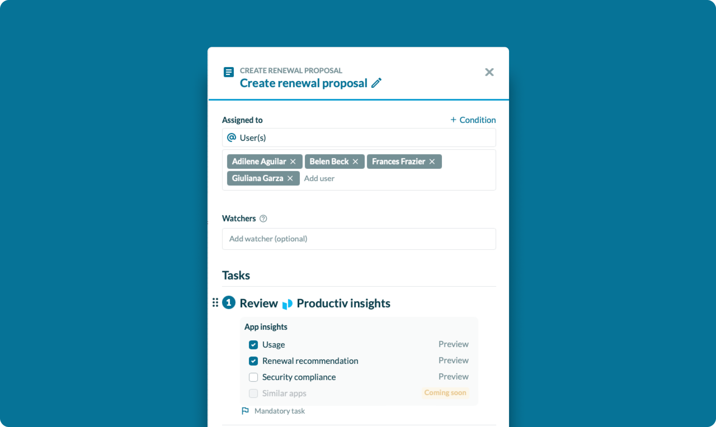Image resolution: width=716 pixels, height=427 pixels.
Task: Click the Add user input field
Action: [319, 178]
